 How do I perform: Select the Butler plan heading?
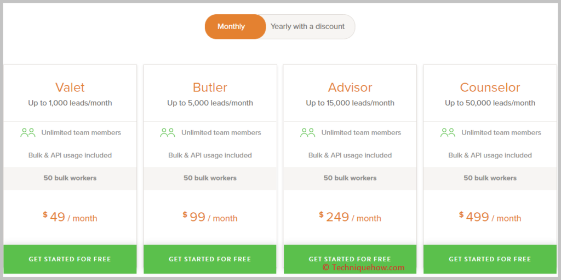210,87
